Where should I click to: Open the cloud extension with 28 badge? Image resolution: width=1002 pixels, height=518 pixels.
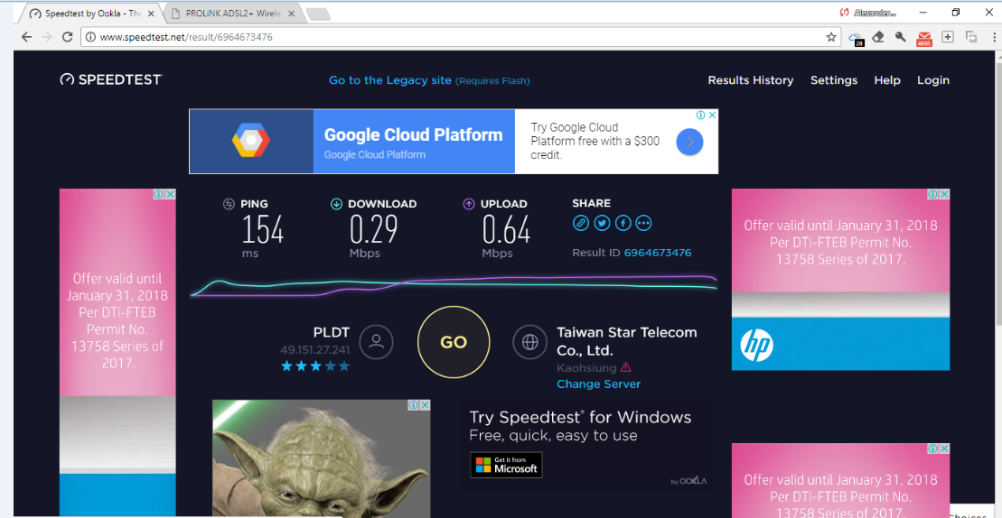(856, 38)
